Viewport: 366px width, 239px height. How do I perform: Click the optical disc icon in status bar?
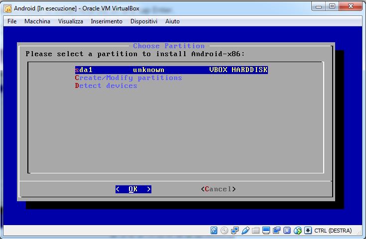point(225,231)
